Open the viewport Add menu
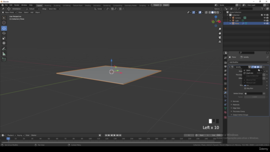The image size is (270, 152). coord(32,12)
